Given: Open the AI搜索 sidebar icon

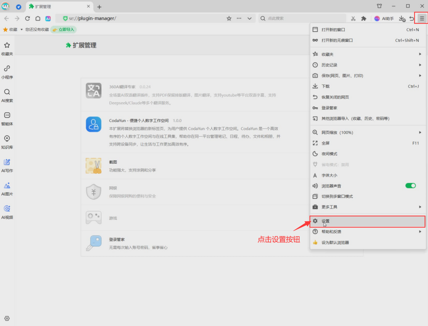Looking at the screenshot, I should [7, 95].
